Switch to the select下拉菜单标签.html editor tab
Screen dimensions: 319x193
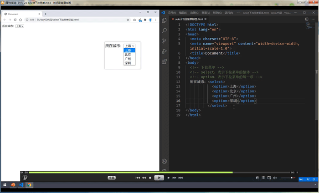(x=190, y=19)
